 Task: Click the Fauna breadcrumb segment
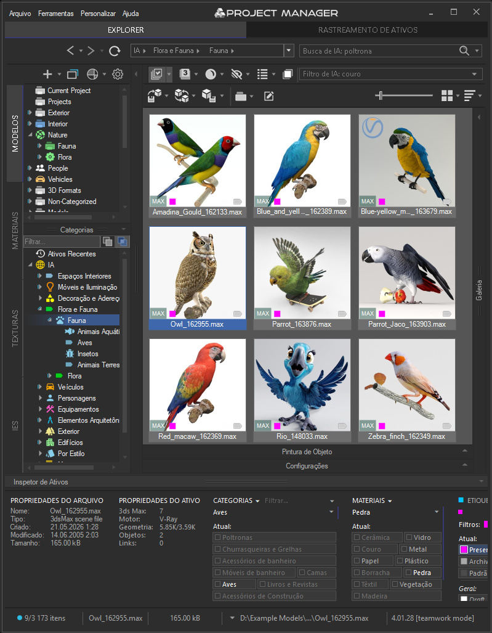click(x=219, y=51)
